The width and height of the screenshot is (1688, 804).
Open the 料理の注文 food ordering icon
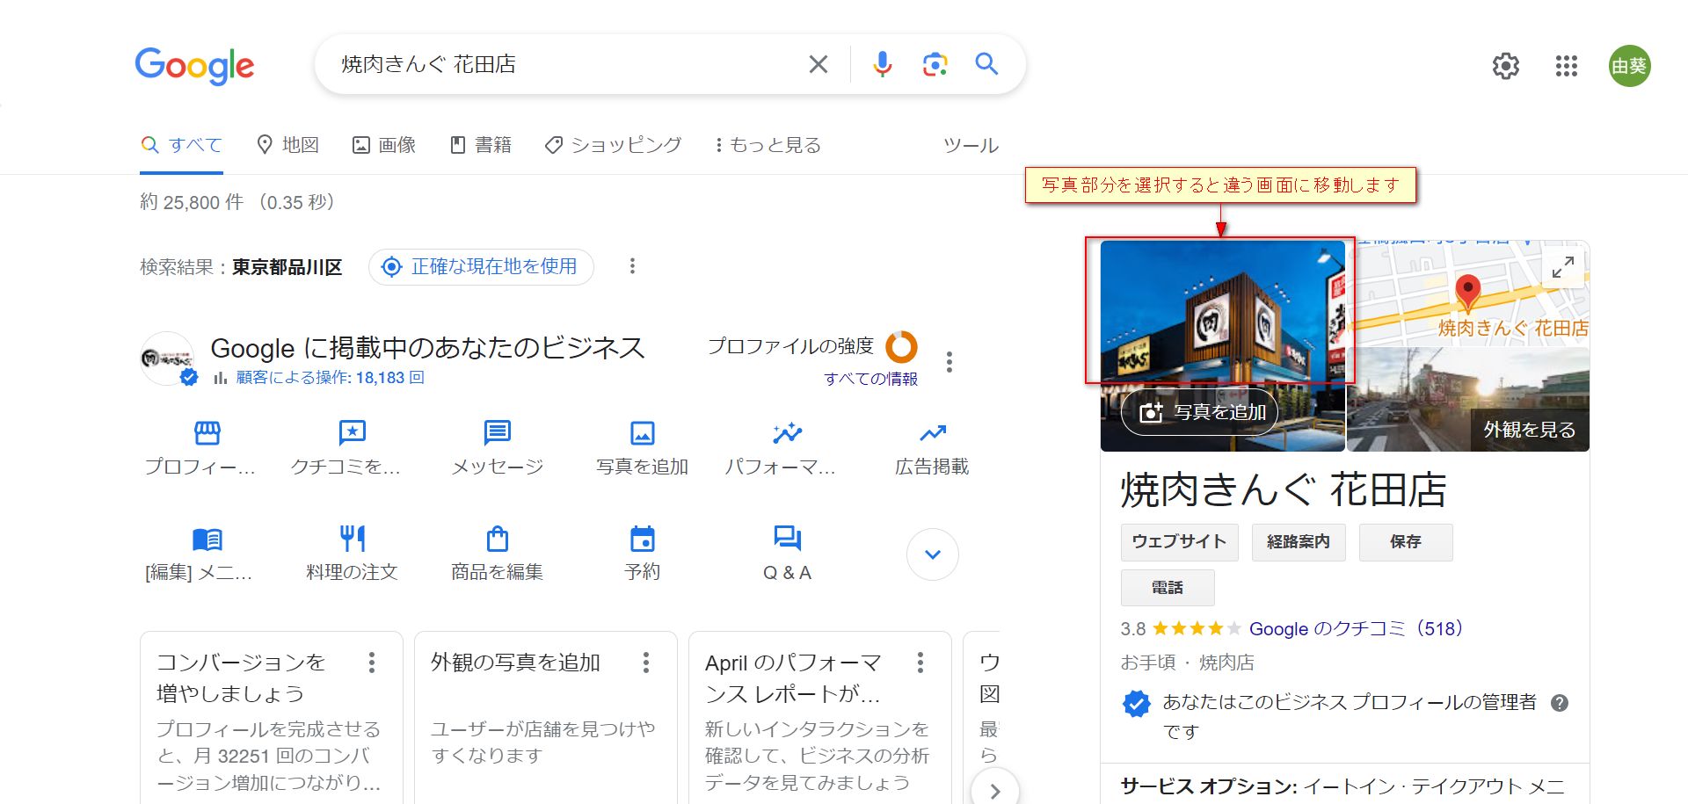tap(352, 539)
